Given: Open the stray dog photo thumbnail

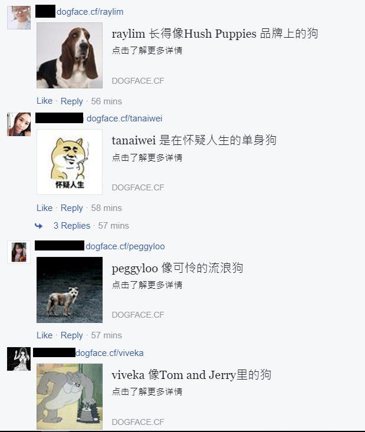Looking at the screenshot, I should tap(70, 290).
